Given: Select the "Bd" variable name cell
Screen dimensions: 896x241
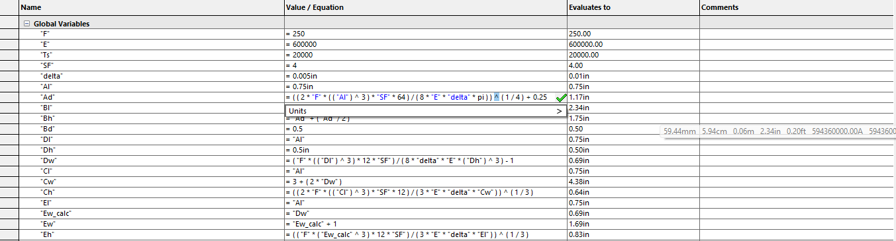Looking at the screenshot, I should (152, 129).
